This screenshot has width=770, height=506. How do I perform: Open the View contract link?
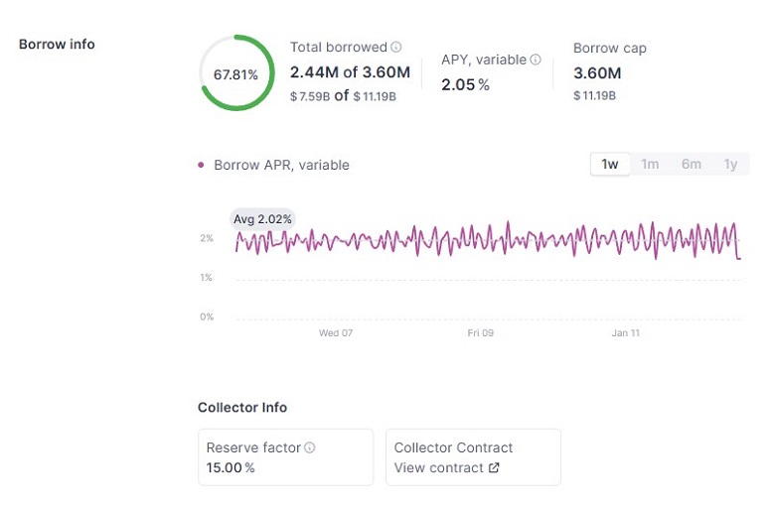pos(438,468)
